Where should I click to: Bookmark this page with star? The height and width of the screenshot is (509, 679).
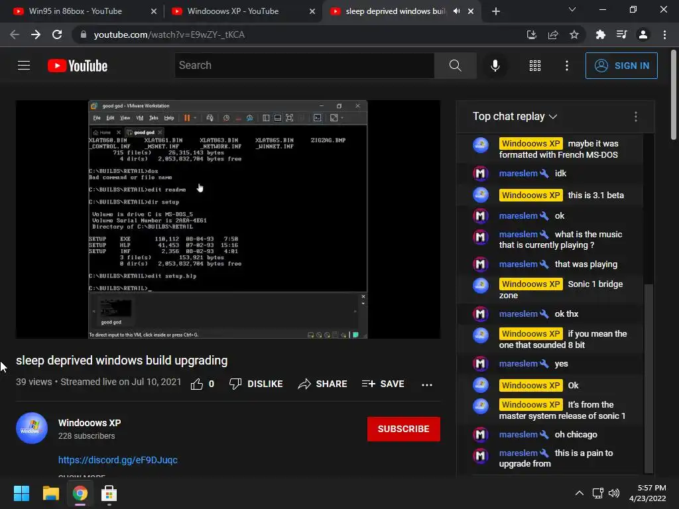click(574, 34)
